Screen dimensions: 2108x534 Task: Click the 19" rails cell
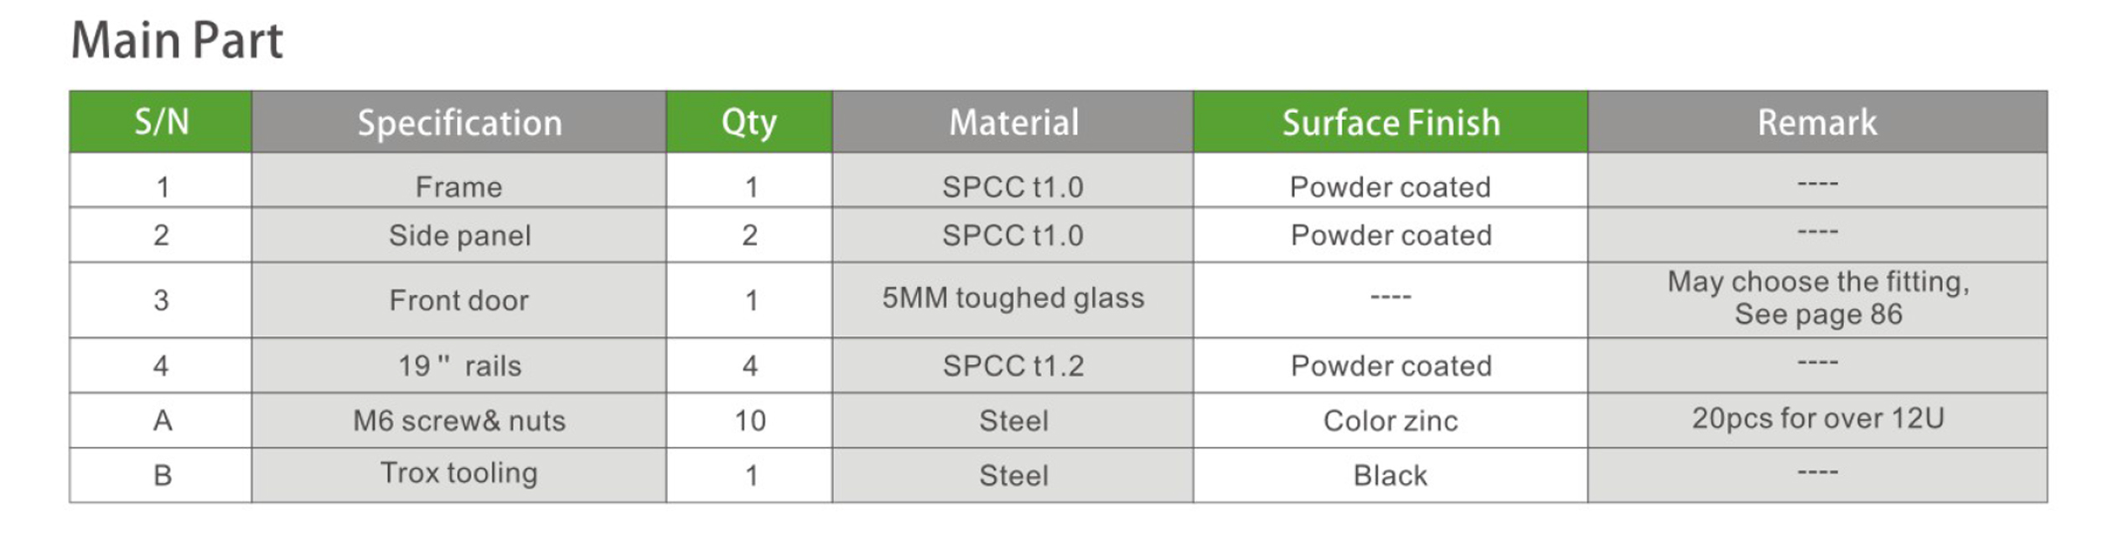click(x=458, y=366)
